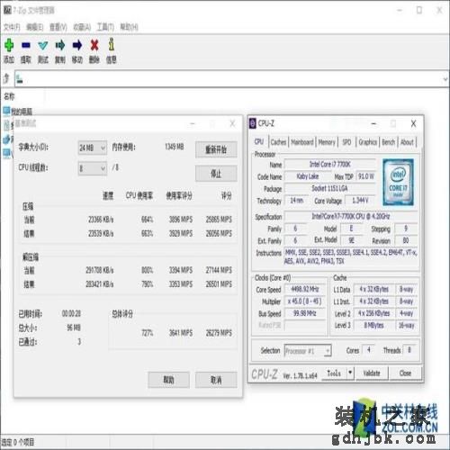
Task: Minimize the CPU-Z window
Action: pyautogui.click(x=373, y=123)
